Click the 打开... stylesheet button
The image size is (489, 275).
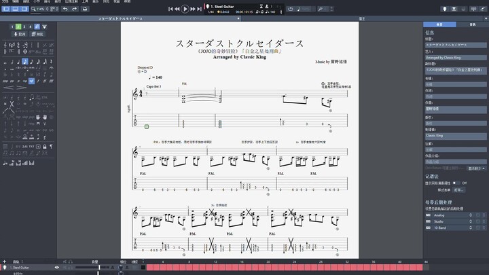pos(458,190)
